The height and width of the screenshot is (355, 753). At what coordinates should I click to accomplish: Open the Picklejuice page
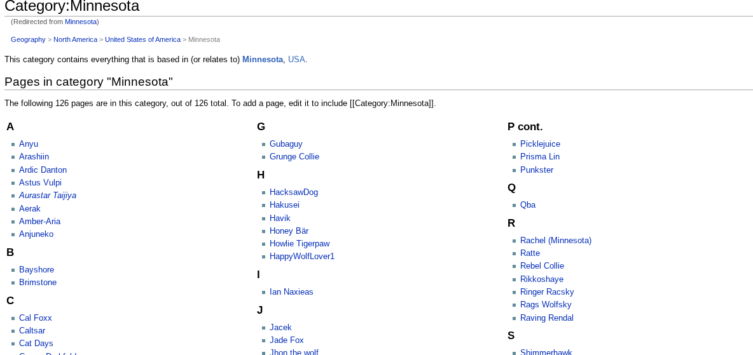tap(540, 144)
